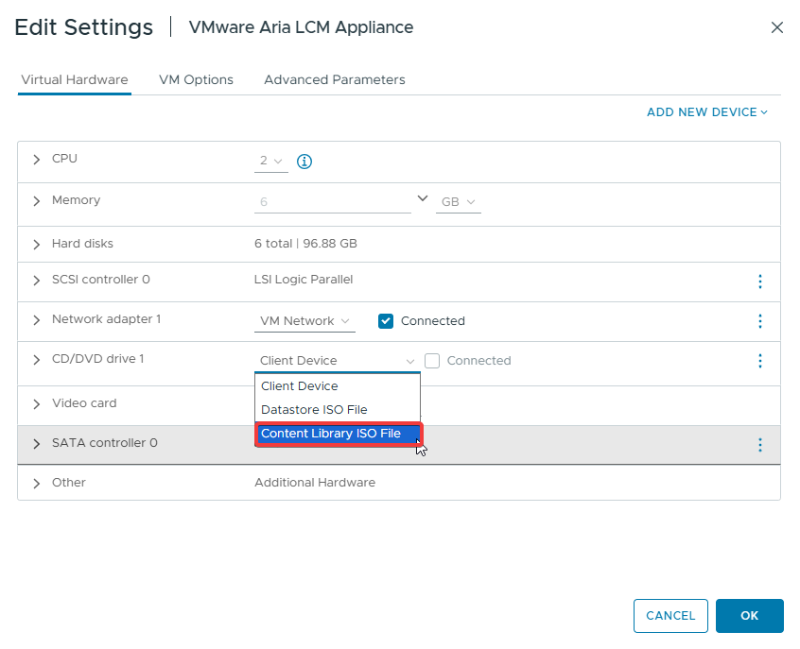Click the 6 total | 96.88 GB text
The height and width of the screenshot is (649, 800).
point(305,244)
